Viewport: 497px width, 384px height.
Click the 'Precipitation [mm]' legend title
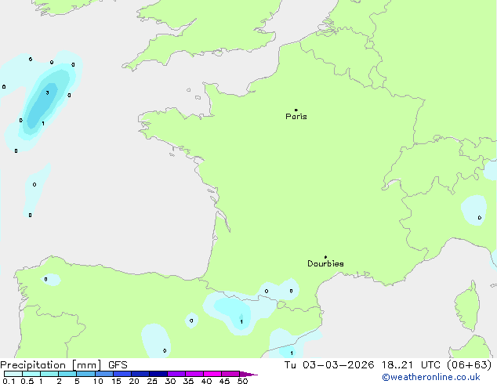(x=51, y=365)
